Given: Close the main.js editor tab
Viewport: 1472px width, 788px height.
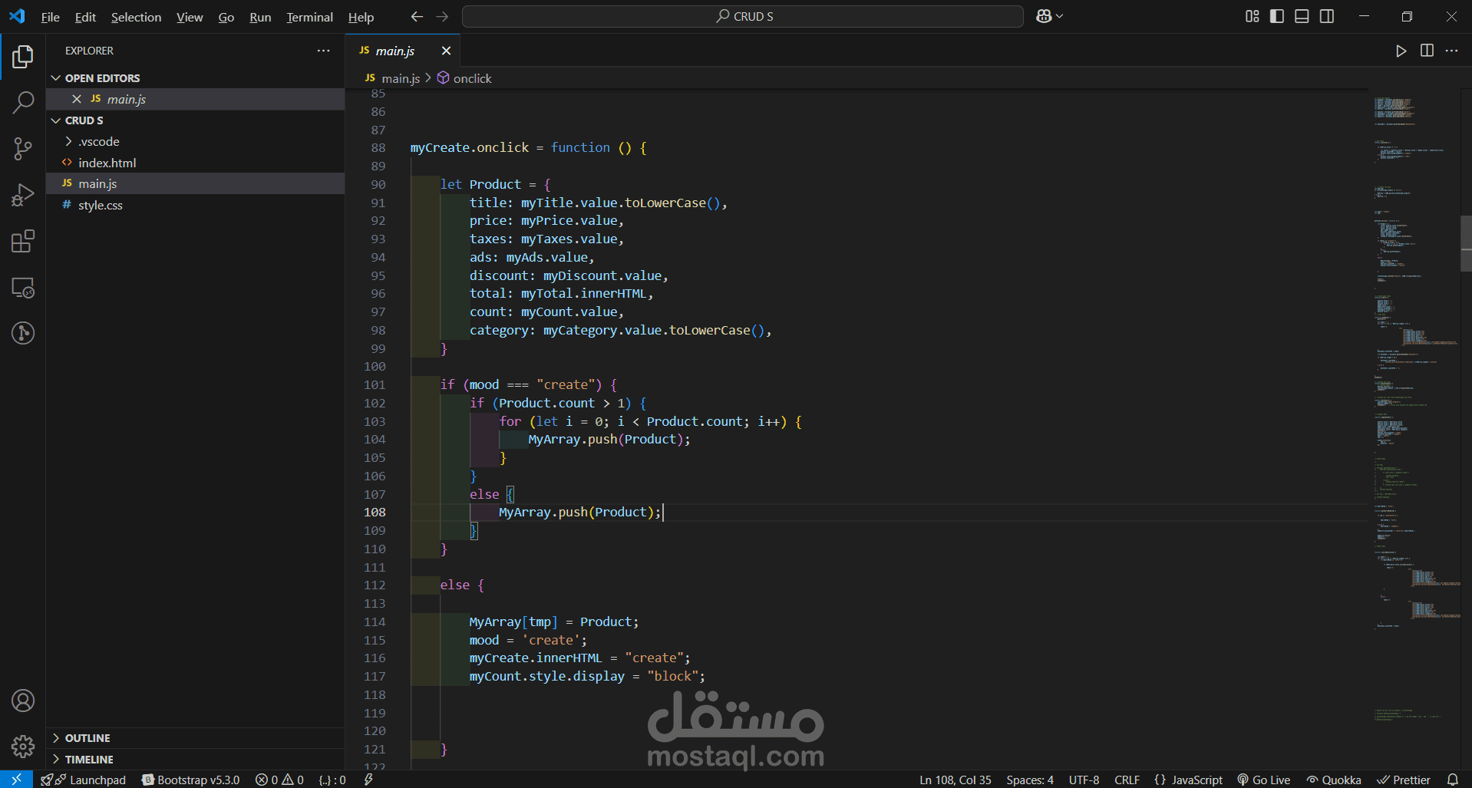Looking at the screenshot, I should [x=446, y=51].
